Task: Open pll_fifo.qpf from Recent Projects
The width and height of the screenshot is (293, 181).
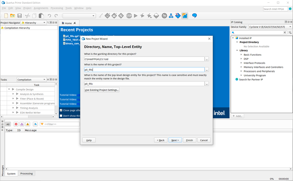Action: (x=72, y=36)
